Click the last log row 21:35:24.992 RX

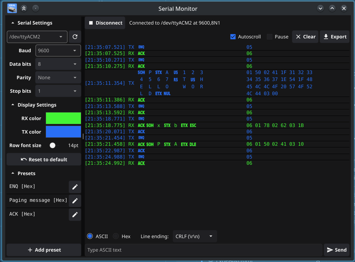pos(217,163)
